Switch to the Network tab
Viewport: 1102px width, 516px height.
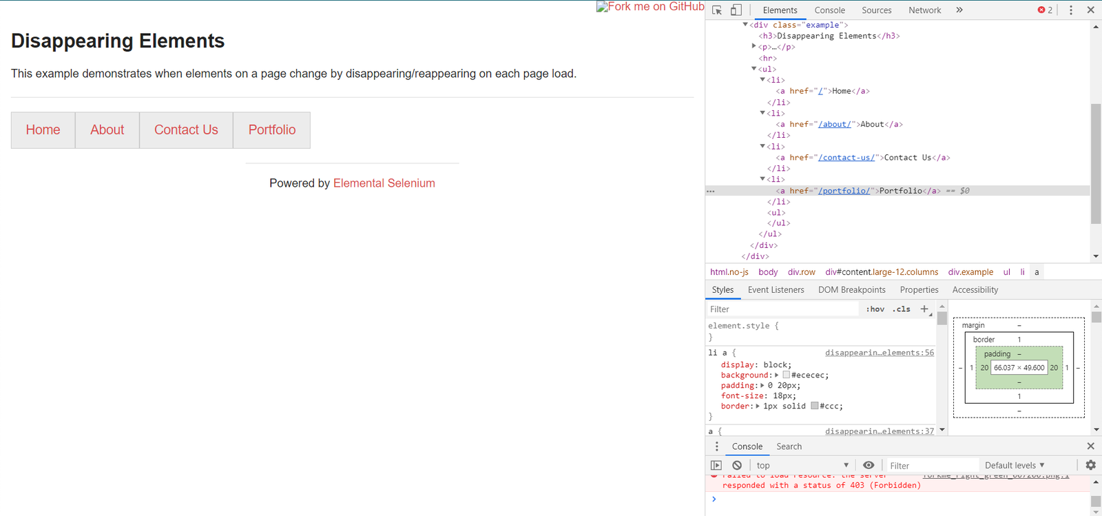click(x=924, y=10)
